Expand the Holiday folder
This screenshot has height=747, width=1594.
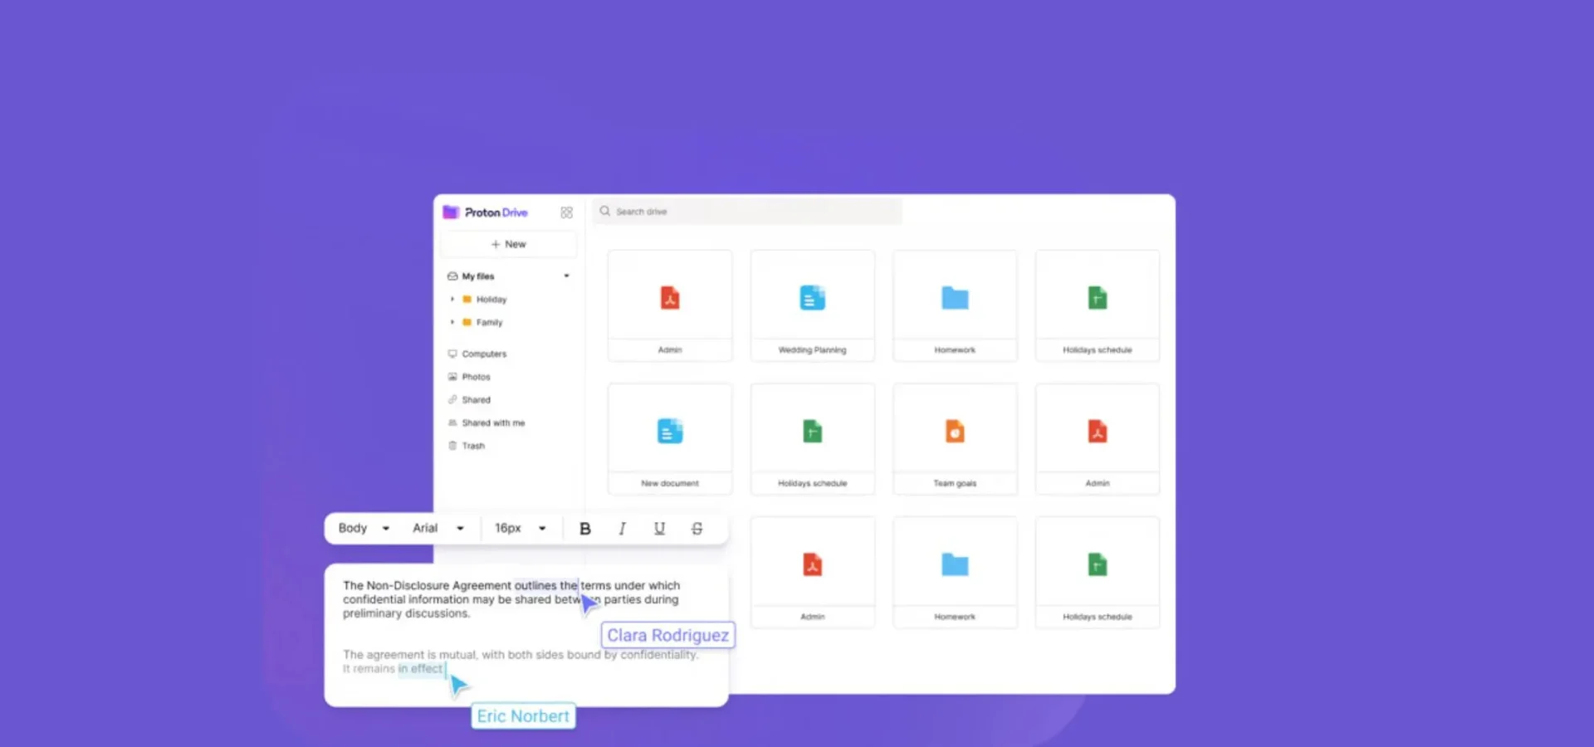pyautogui.click(x=452, y=300)
